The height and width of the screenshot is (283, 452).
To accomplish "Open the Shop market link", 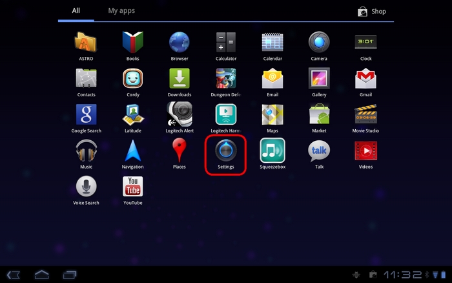I will pos(372,12).
